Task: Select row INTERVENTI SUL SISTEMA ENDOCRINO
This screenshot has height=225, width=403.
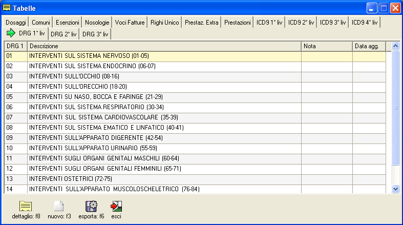Action: pos(164,66)
